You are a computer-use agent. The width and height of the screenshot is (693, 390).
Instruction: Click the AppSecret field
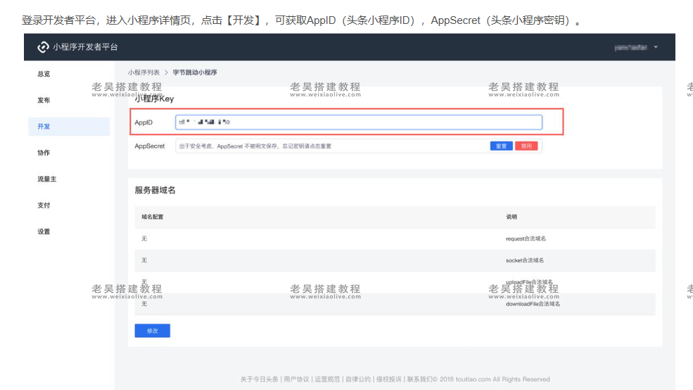[x=358, y=146]
